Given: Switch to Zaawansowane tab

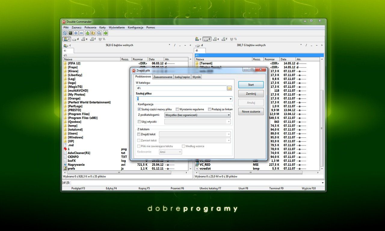Looking at the screenshot, I should click(163, 77).
